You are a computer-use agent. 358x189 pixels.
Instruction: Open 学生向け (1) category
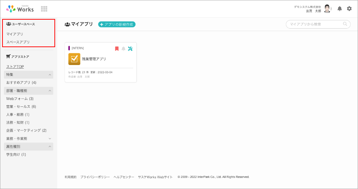click(16, 154)
